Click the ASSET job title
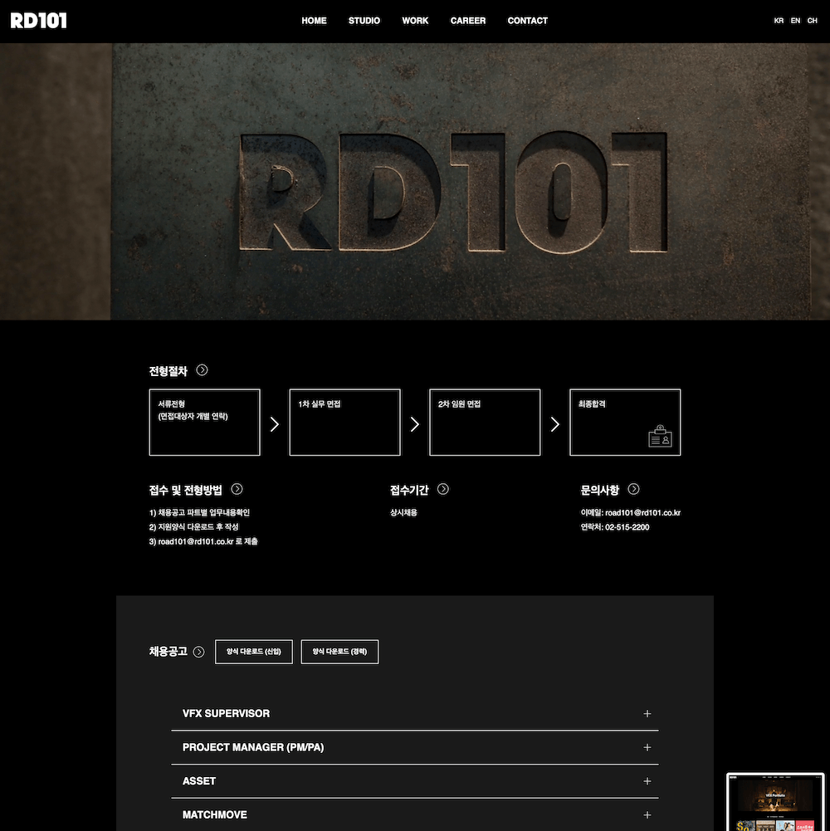 [x=198, y=781]
